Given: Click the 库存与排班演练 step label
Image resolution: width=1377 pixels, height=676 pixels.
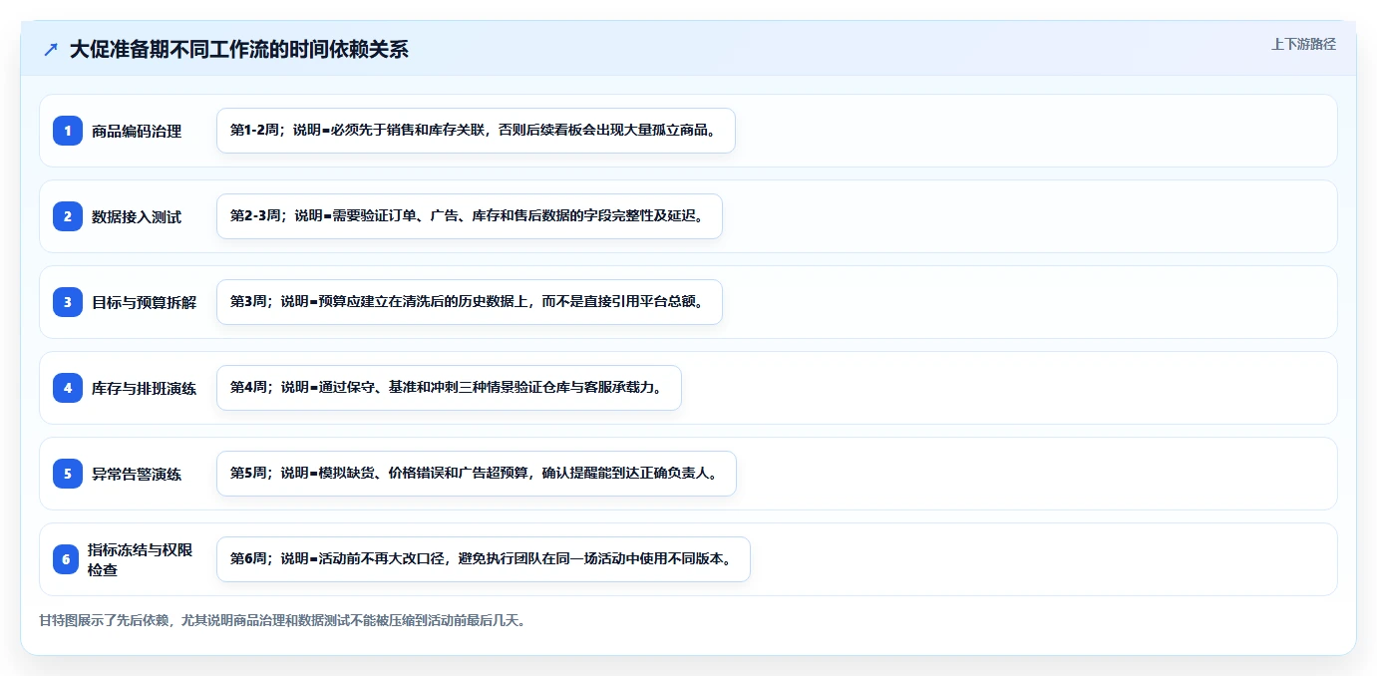Looking at the screenshot, I should (x=144, y=388).
